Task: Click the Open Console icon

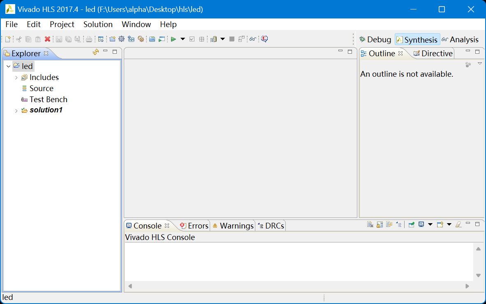Action: (x=440, y=224)
